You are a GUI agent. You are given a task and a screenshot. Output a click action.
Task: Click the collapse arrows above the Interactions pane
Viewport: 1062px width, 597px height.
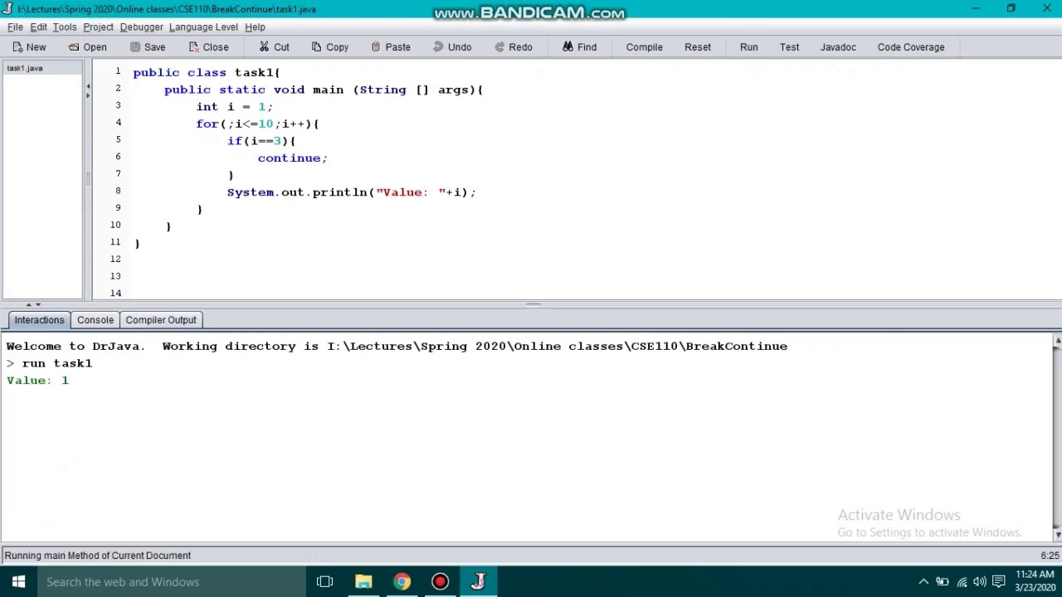(33, 305)
